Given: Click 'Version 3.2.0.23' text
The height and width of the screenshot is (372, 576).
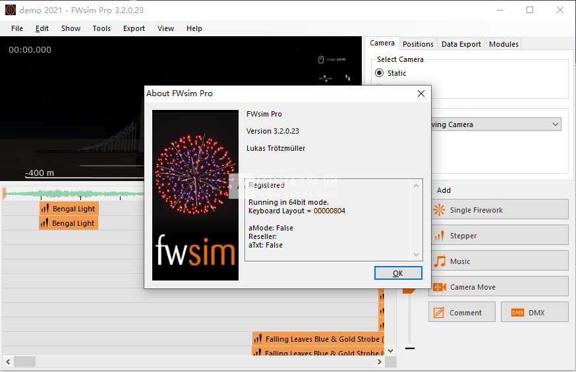Looking at the screenshot, I should [273, 131].
